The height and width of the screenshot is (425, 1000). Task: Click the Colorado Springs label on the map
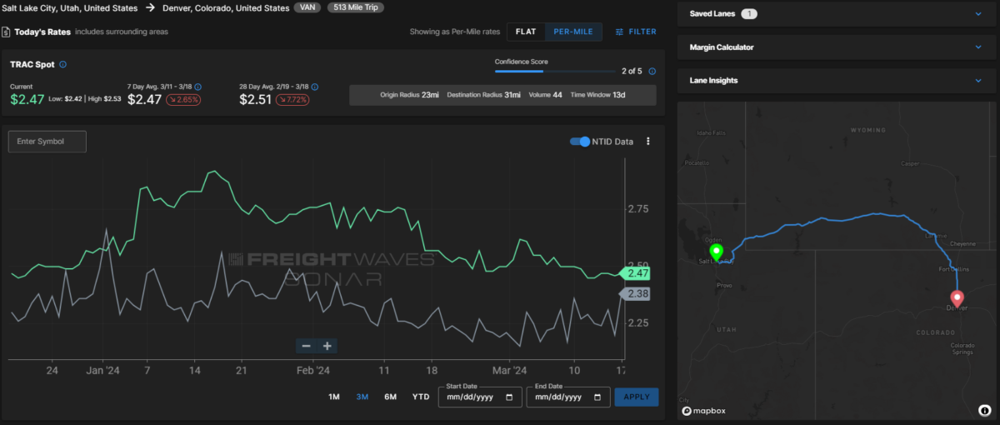[x=963, y=348]
